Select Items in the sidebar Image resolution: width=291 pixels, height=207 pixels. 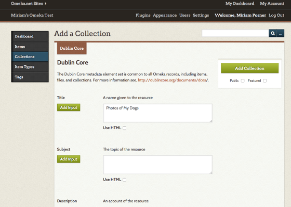(30, 47)
